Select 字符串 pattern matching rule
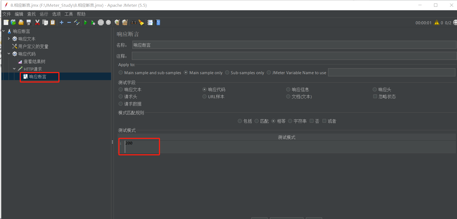 (x=290, y=121)
